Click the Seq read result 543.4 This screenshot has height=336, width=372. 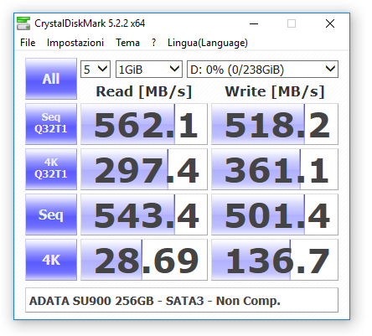[144, 215]
